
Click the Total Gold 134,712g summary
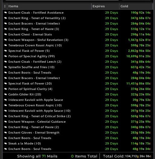[127, 156]
